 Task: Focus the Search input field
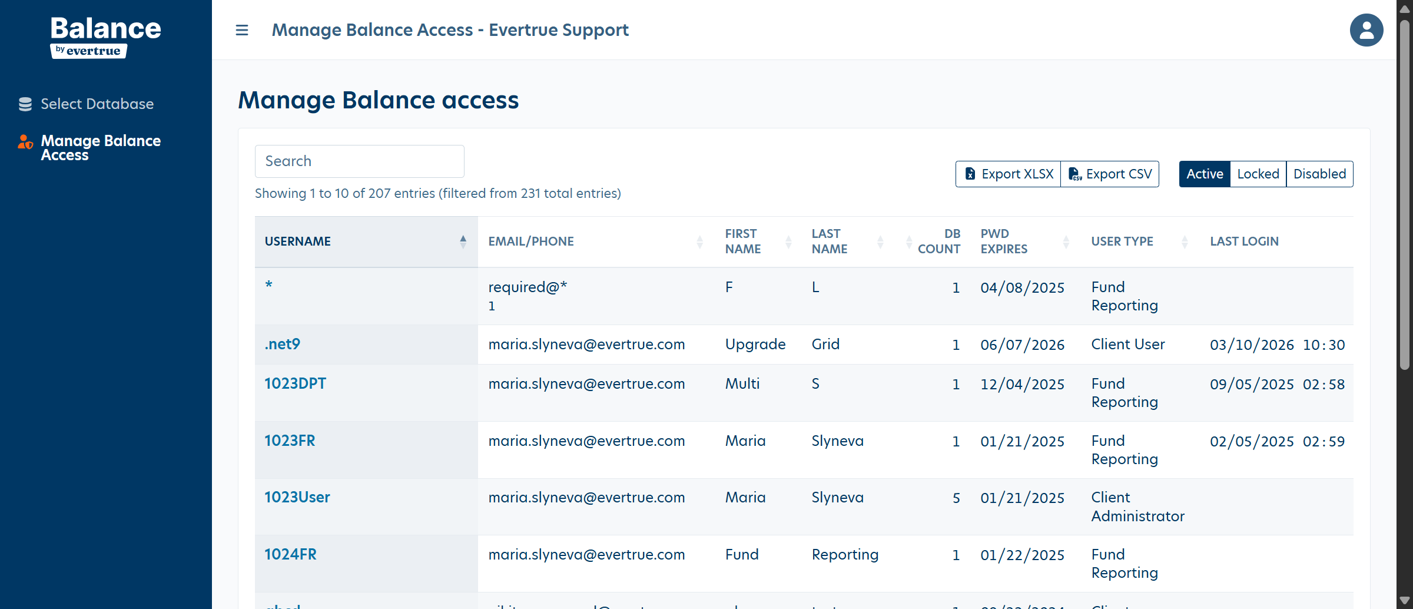359,161
